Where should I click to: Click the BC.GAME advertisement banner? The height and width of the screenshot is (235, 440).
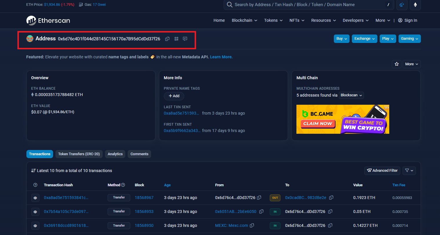click(343, 119)
